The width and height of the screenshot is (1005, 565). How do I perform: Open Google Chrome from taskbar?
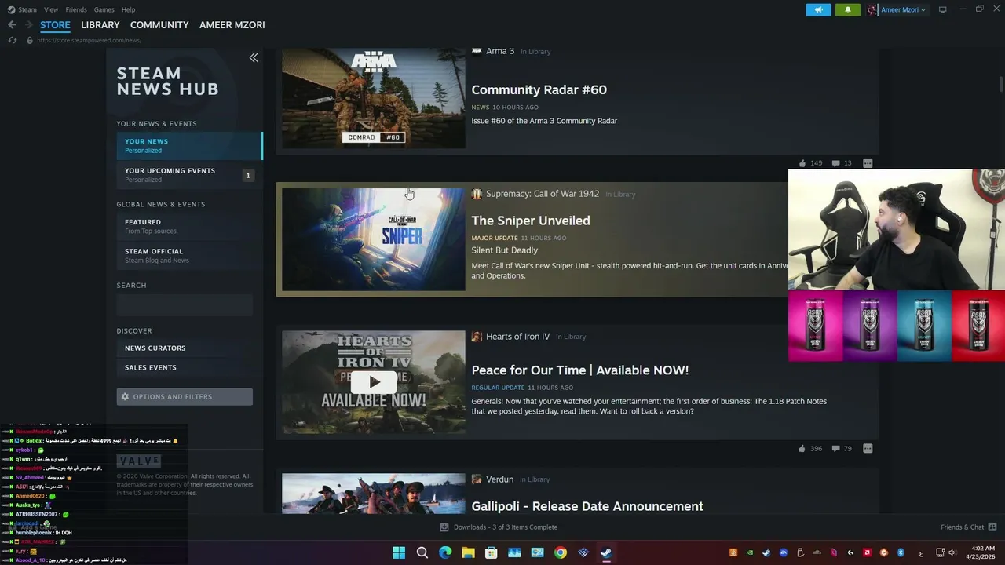click(560, 552)
